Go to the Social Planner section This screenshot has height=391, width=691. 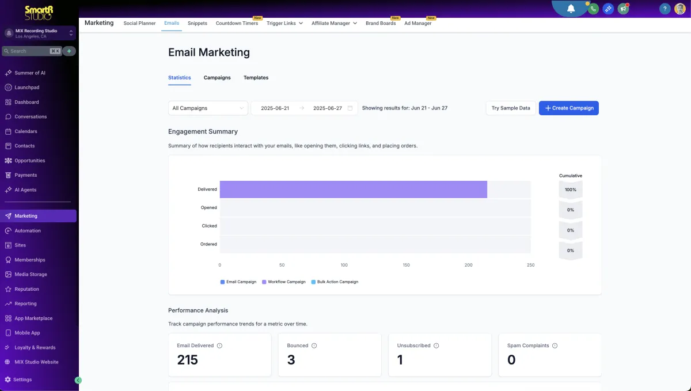click(x=139, y=23)
